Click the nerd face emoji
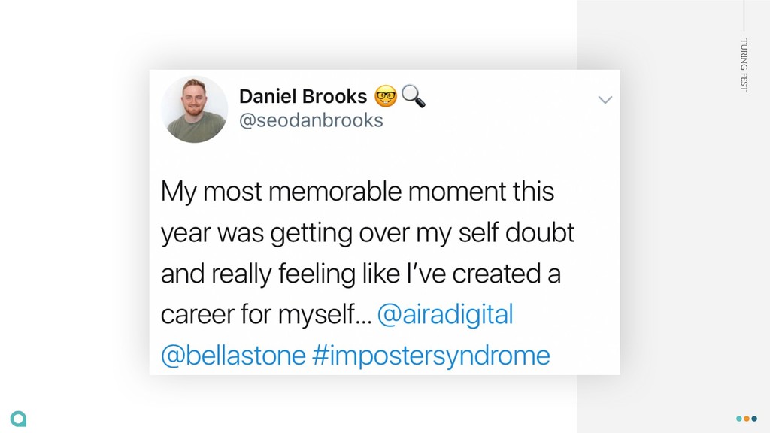 pyautogui.click(x=386, y=96)
